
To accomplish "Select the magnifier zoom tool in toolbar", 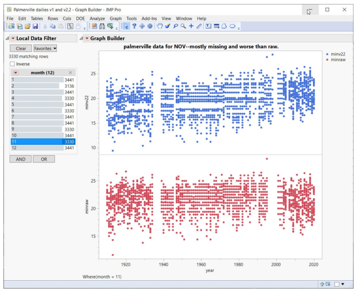I will click(183, 26).
